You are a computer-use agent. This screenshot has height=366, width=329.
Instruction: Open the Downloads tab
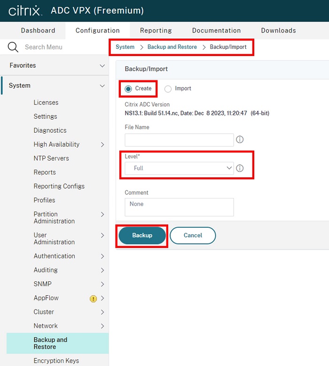click(x=278, y=31)
